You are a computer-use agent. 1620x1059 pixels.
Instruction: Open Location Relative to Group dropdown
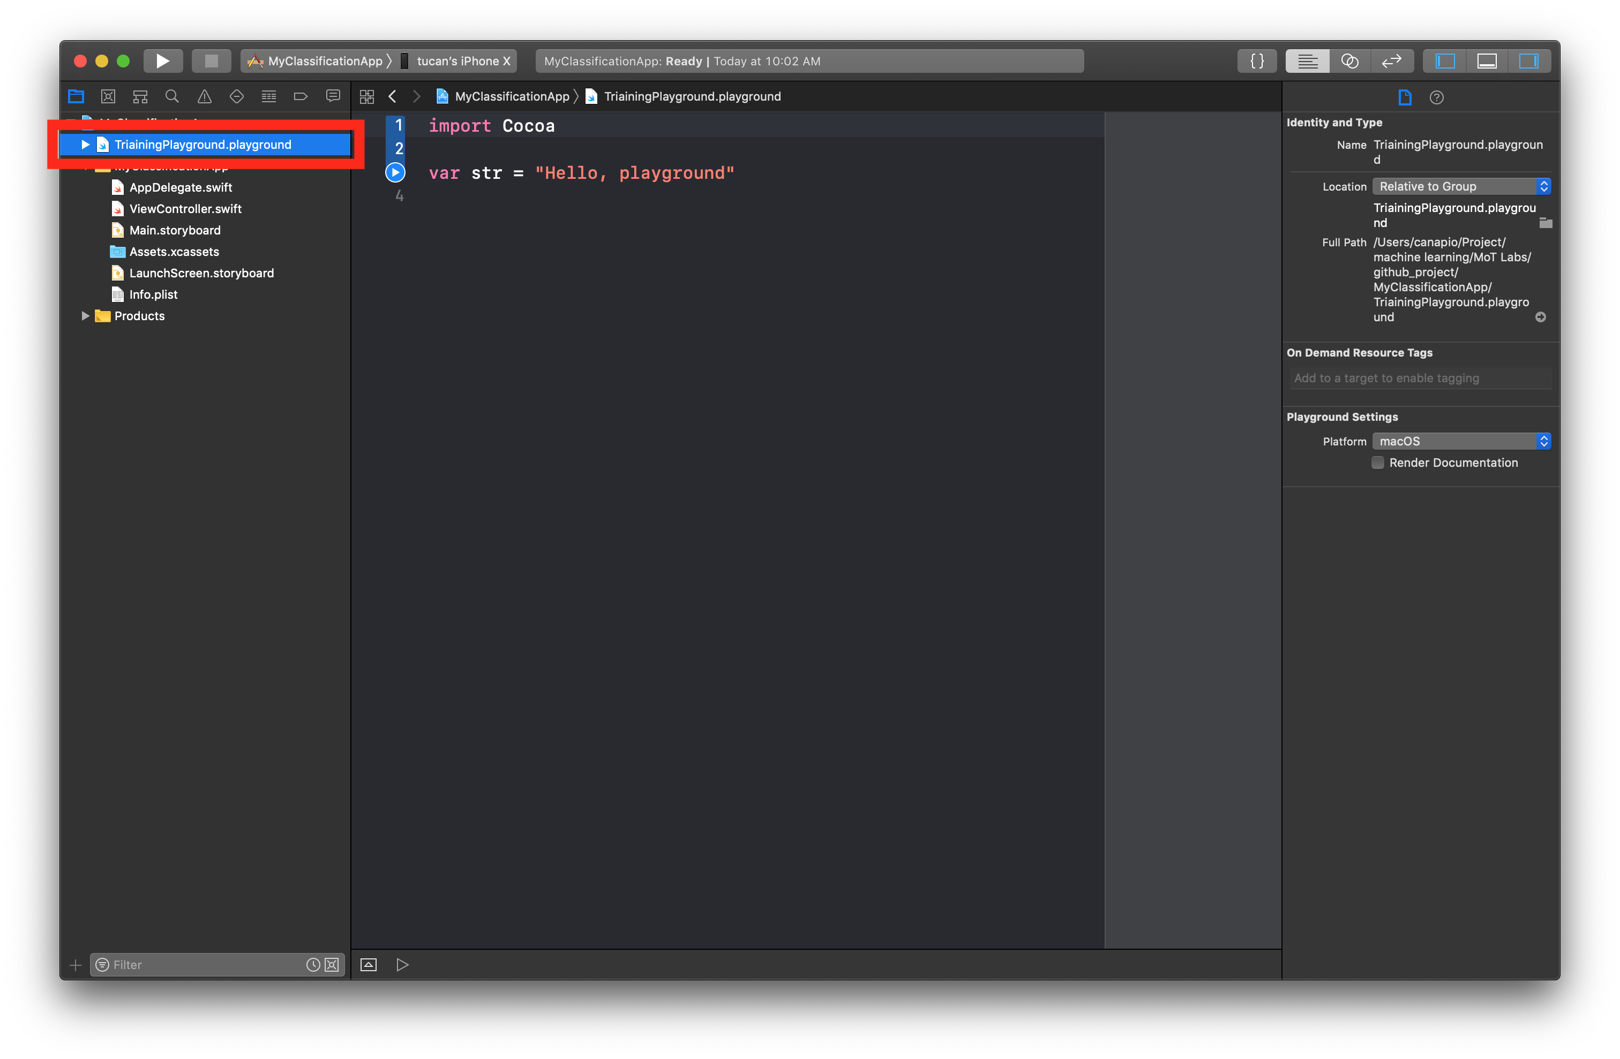1461,186
